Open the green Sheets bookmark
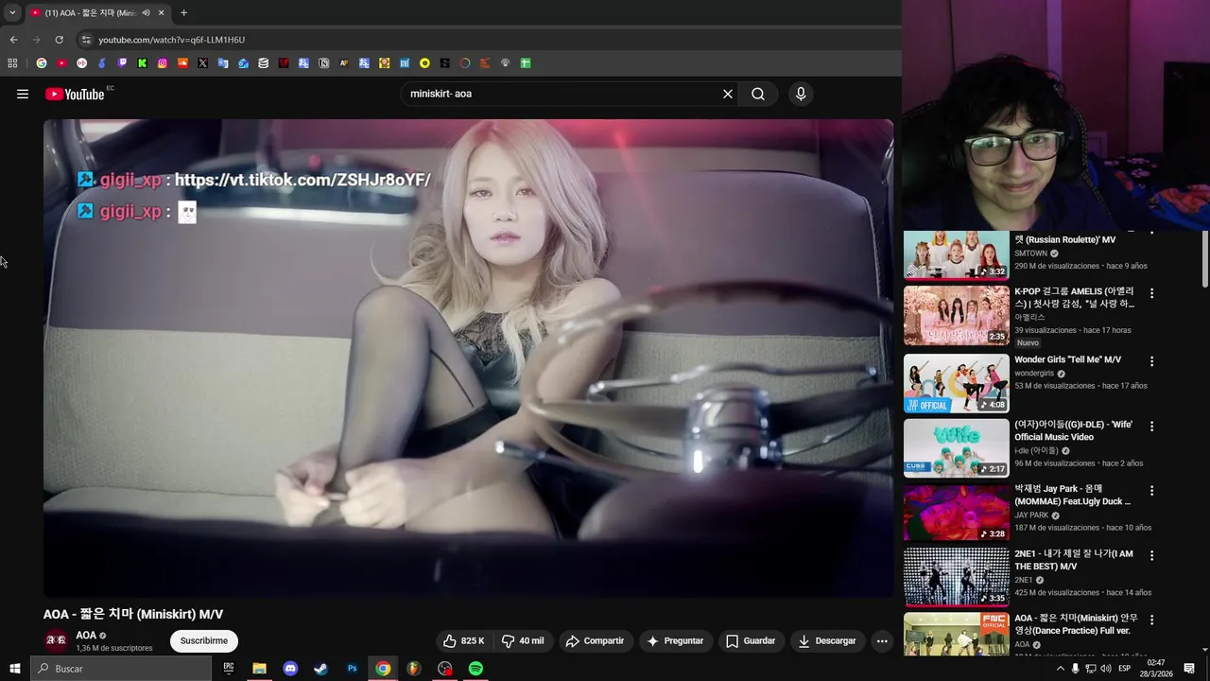This screenshot has height=681, width=1210. pyautogui.click(x=526, y=63)
